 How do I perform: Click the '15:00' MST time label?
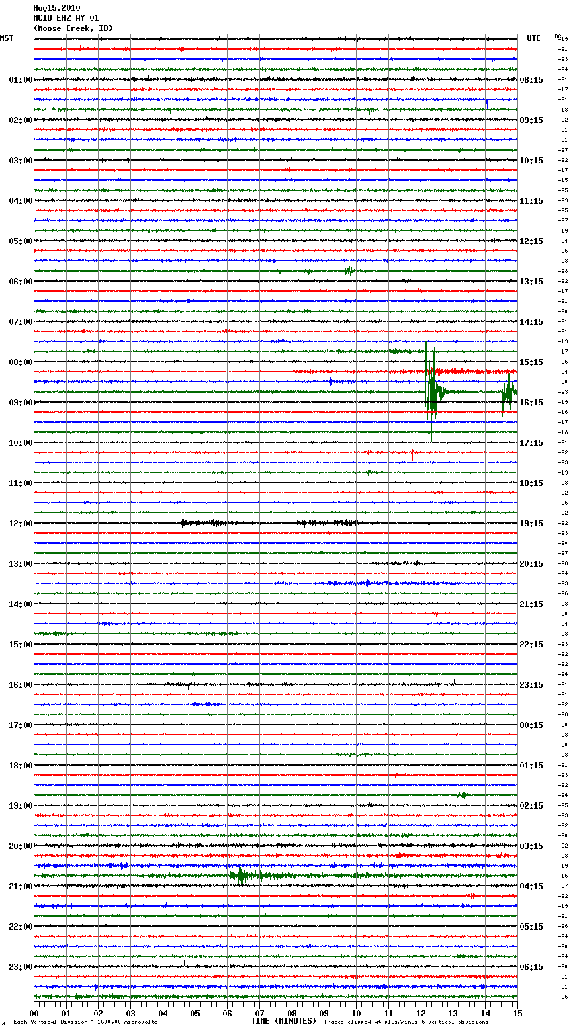point(21,645)
